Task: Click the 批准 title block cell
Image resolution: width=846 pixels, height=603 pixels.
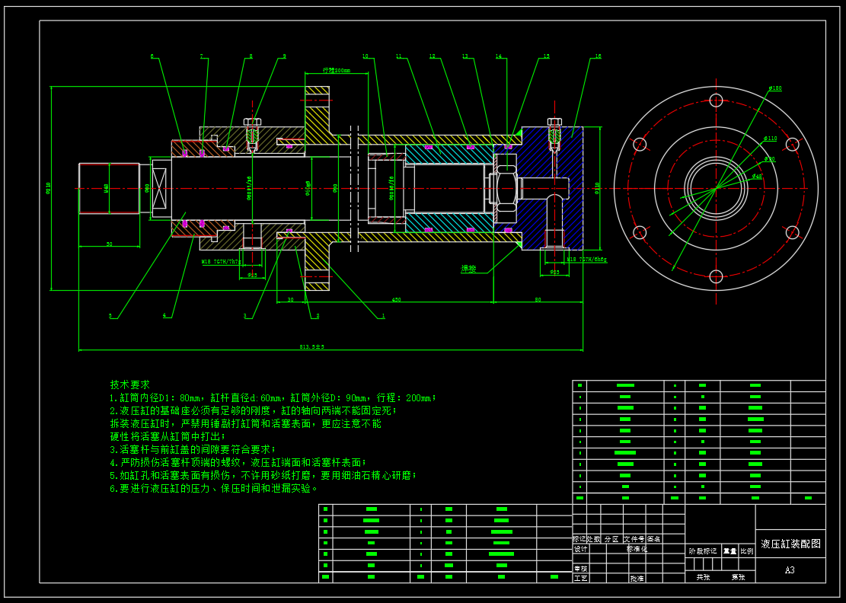Action: 637,578
